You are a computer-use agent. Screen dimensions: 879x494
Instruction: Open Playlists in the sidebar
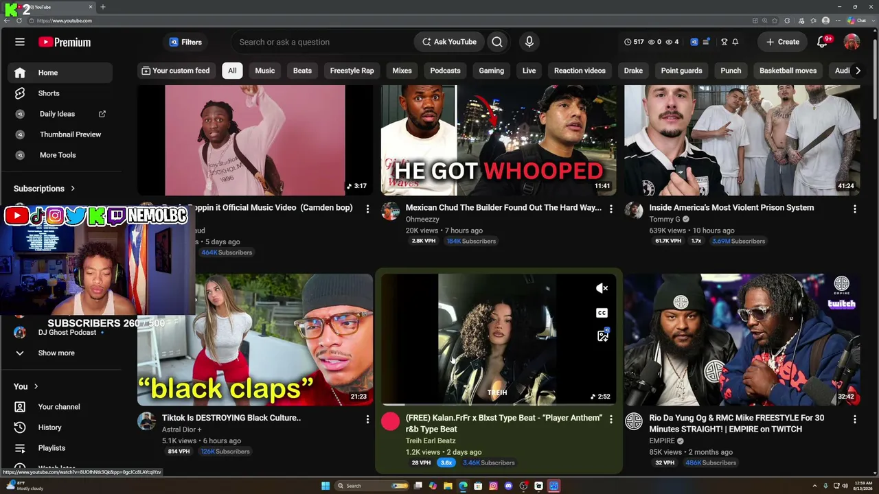pyautogui.click(x=60, y=448)
